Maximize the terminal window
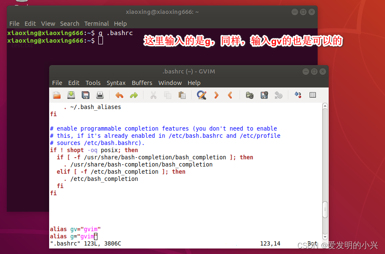This screenshot has width=385, height=254. 303,12
